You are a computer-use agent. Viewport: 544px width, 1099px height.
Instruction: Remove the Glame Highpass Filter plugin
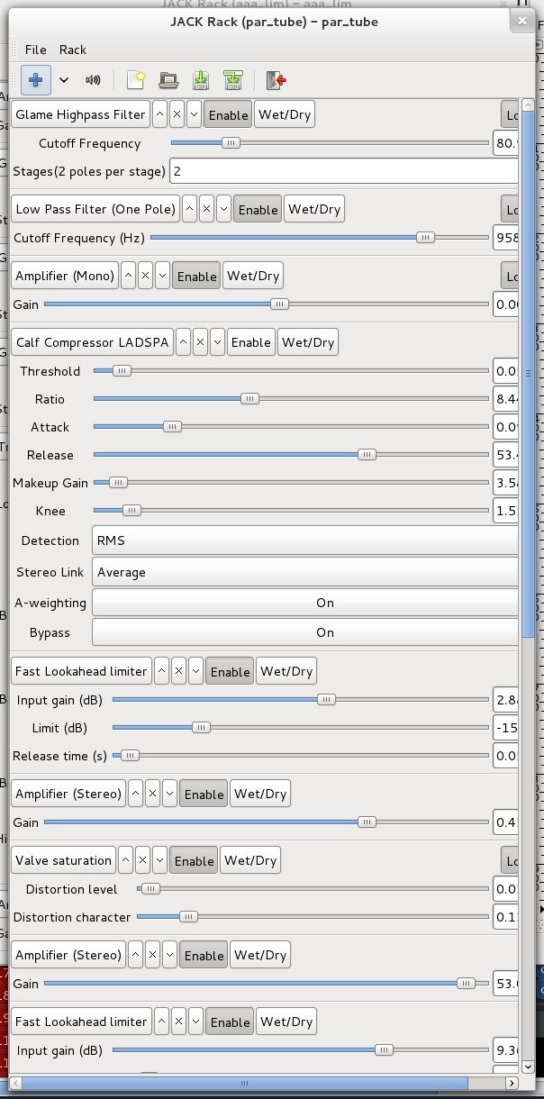(177, 114)
